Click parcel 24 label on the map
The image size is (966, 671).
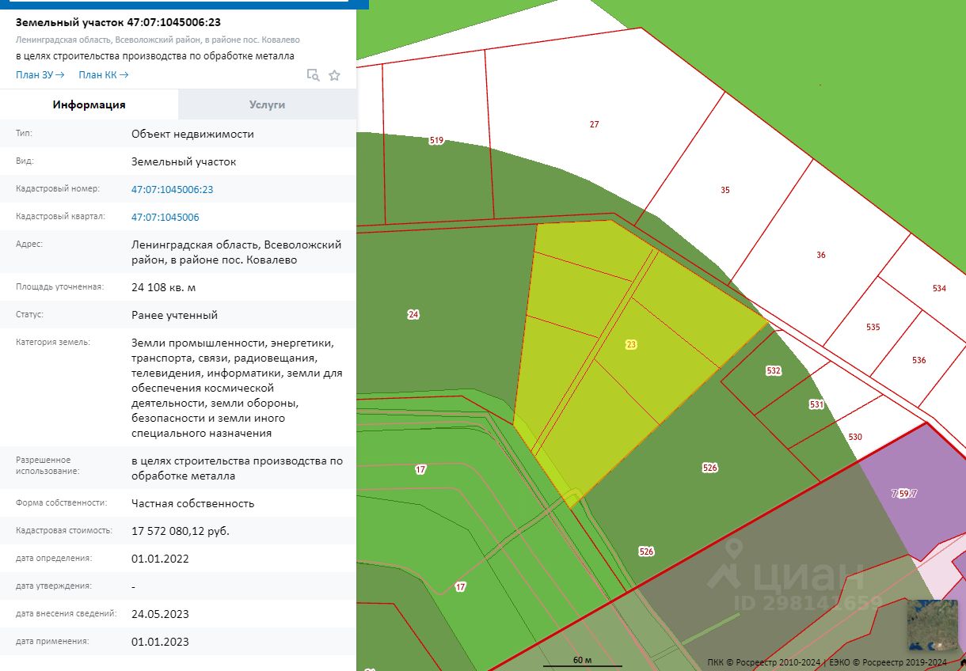[413, 314]
